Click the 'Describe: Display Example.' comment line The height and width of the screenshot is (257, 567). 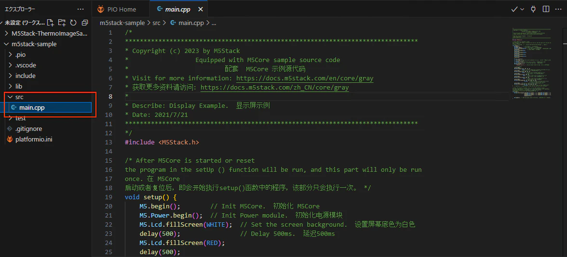tap(197, 106)
